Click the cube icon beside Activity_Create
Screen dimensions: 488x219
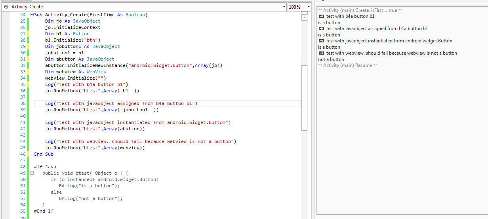coord(6,7)
